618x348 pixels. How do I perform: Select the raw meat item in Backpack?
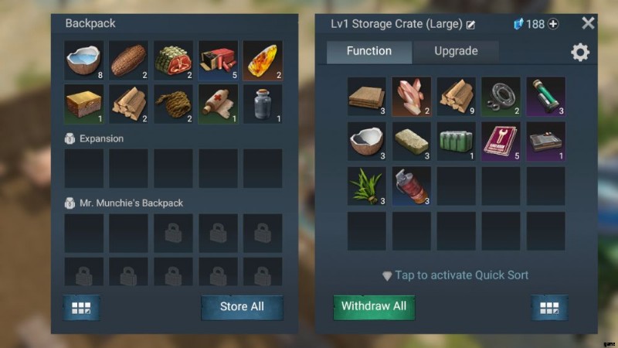click(x=173, y=60)
